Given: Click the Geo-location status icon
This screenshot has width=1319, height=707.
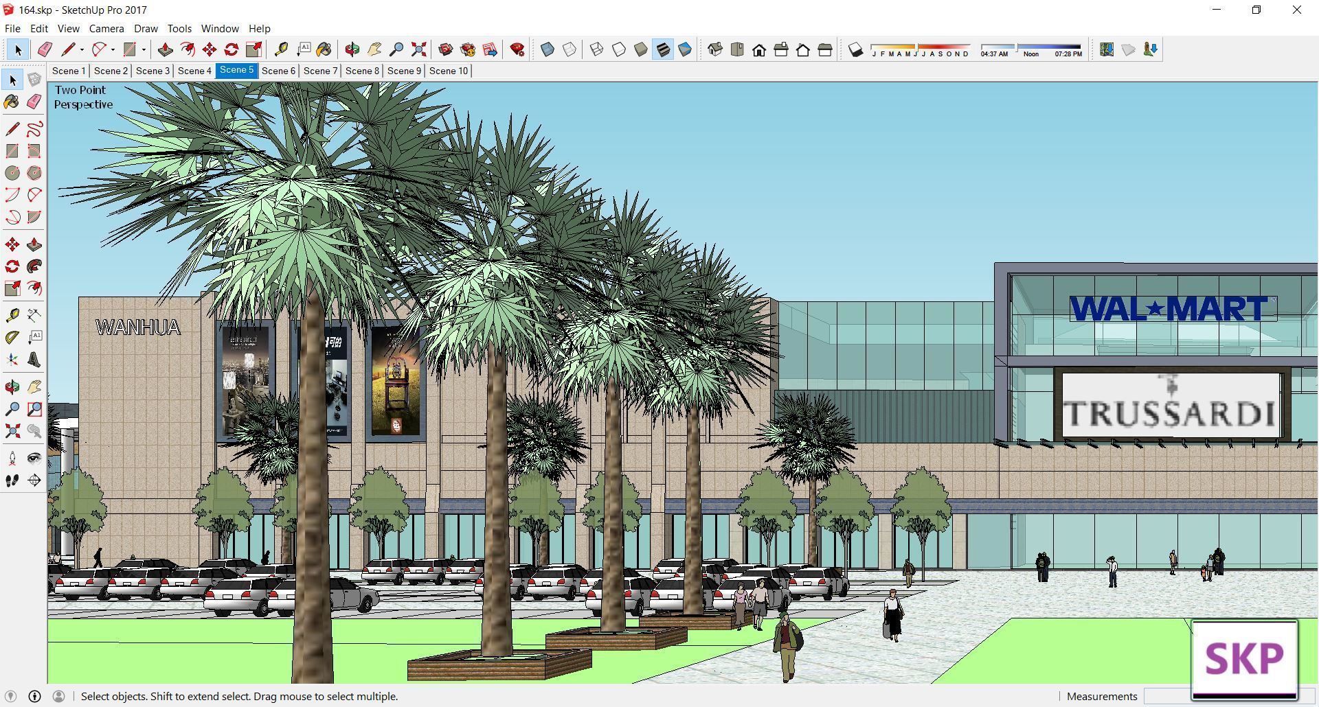Looking at the screenshot, I should 11,696.
